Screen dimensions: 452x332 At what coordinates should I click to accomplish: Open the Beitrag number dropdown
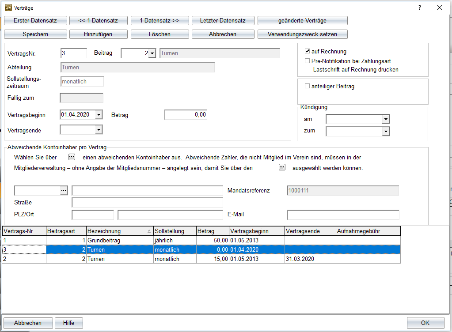click(152, 53)
